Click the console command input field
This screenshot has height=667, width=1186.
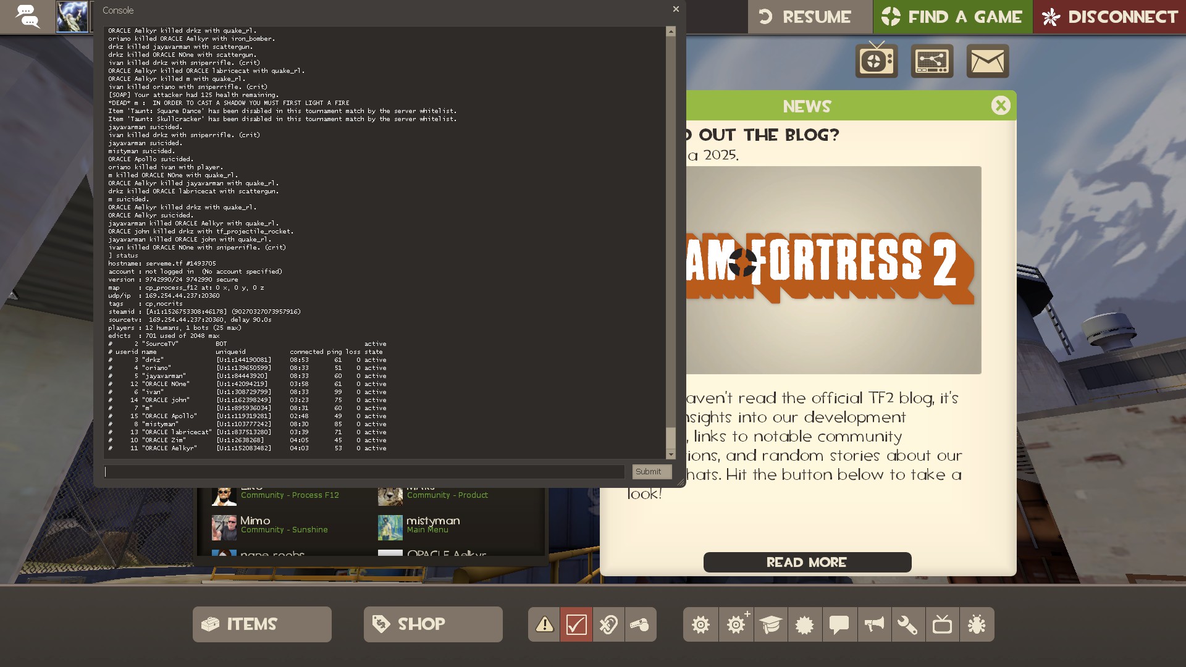tap(364, 472)
